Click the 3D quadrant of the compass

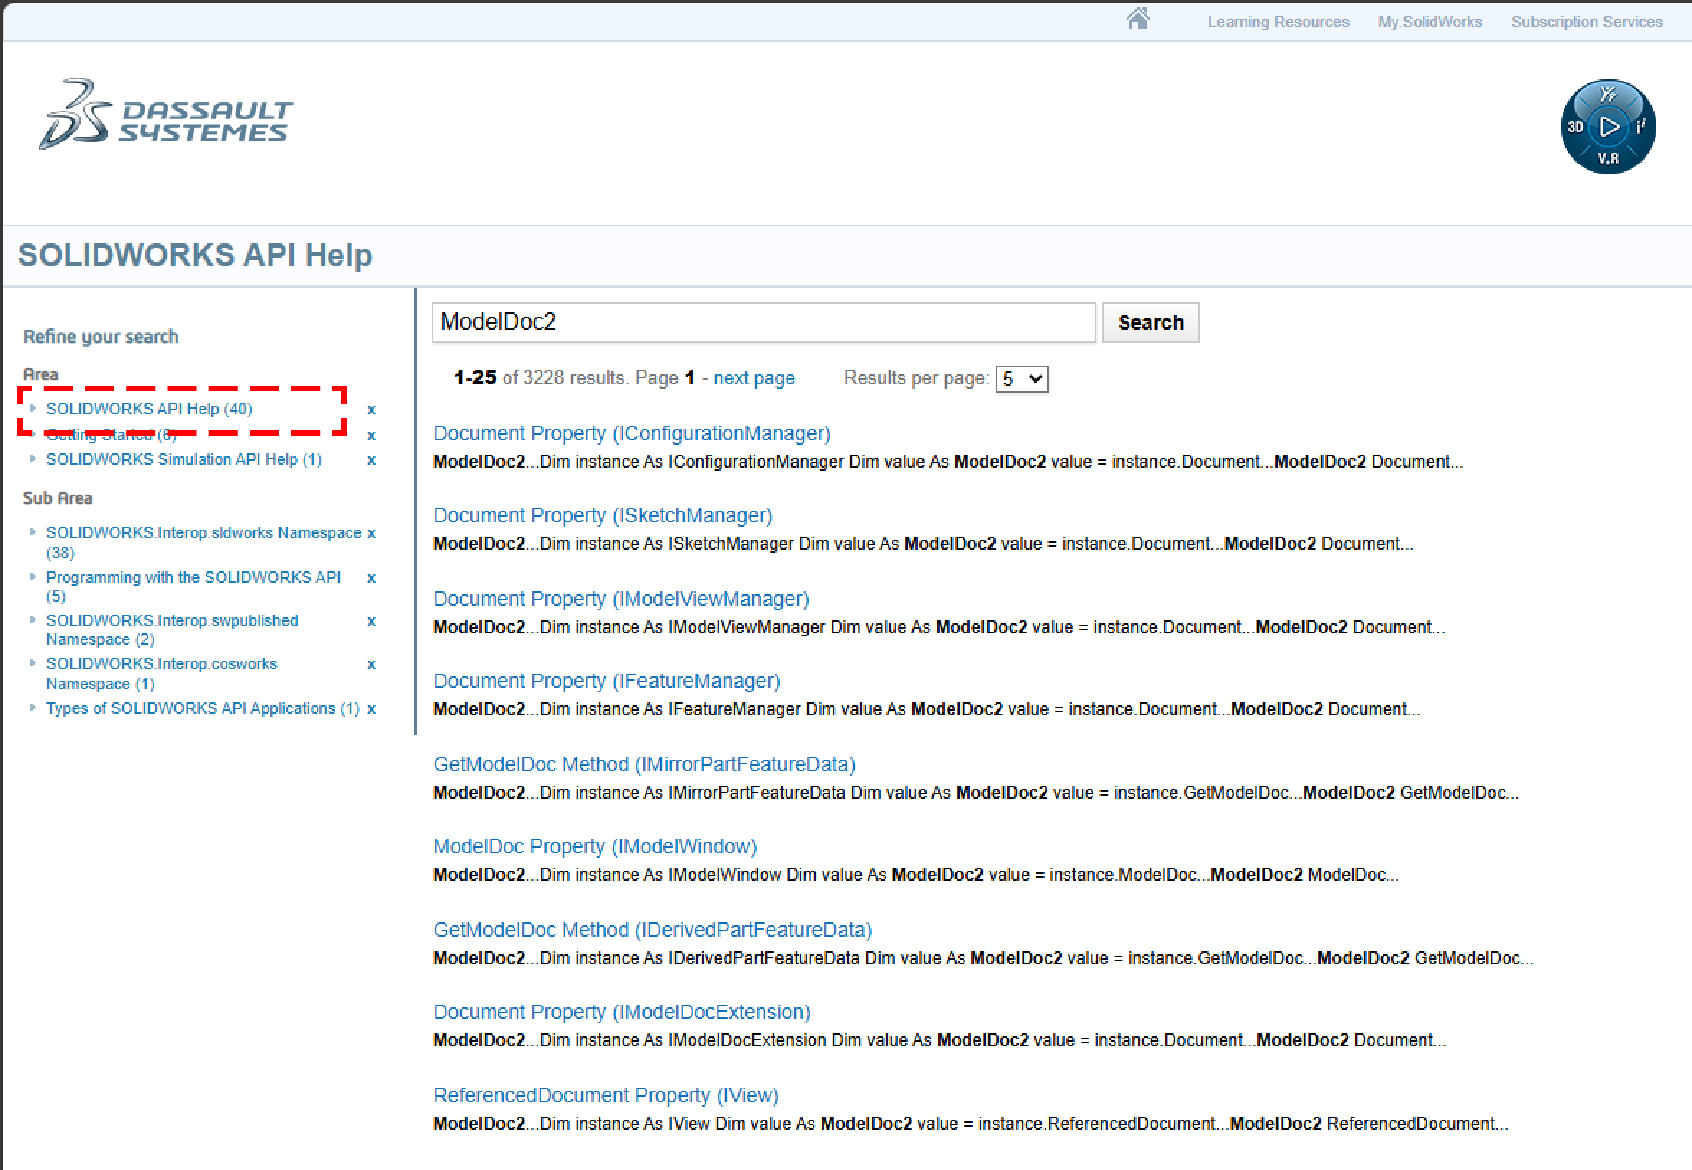[x=1575, y=127]
